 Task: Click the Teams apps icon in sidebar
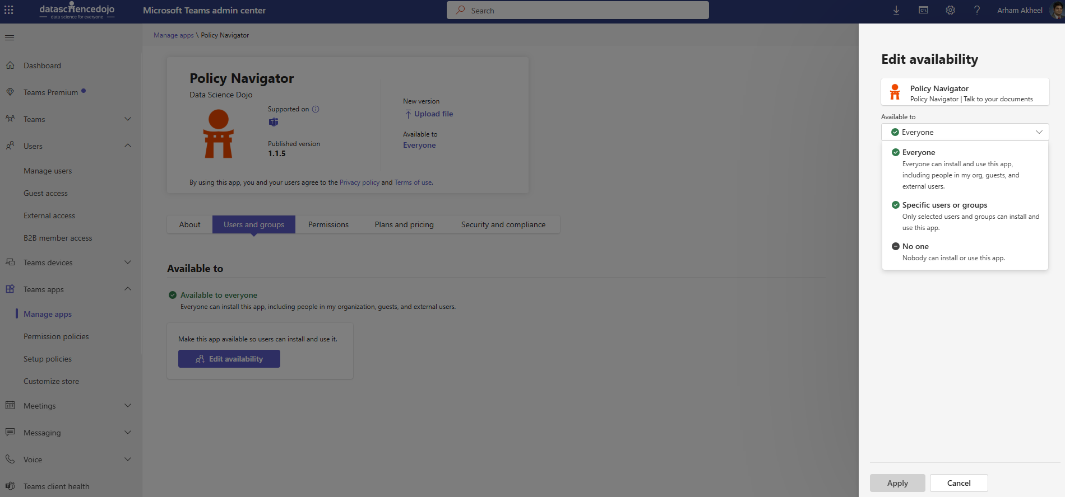[10, 289]
